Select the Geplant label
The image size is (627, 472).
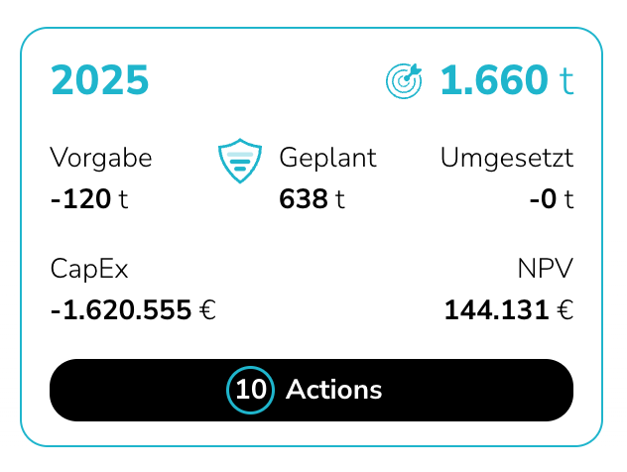328,159
